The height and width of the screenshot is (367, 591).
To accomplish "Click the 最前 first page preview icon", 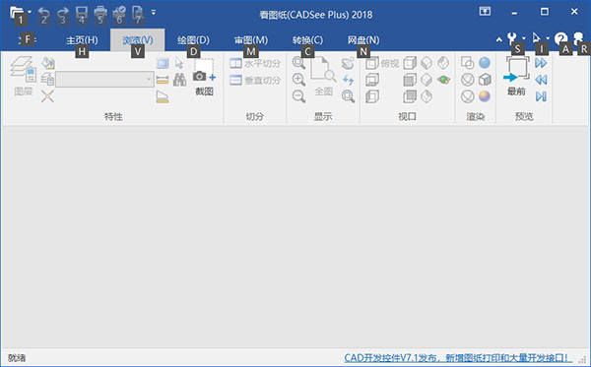I will coord(516,71).
